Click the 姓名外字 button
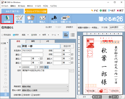 coord(67,46)
